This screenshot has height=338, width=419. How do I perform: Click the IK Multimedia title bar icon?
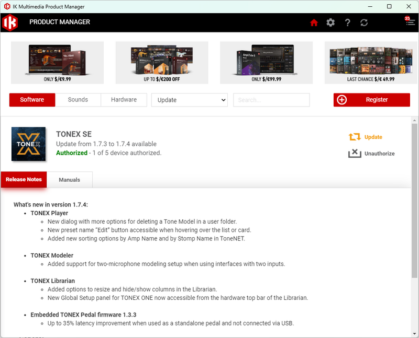pyautogui.click(x=7, y=6)
